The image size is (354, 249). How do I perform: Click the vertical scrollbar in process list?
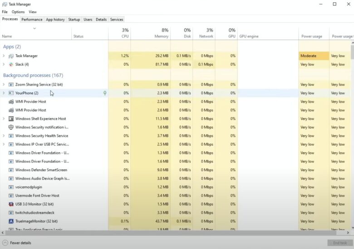point(352,136)
